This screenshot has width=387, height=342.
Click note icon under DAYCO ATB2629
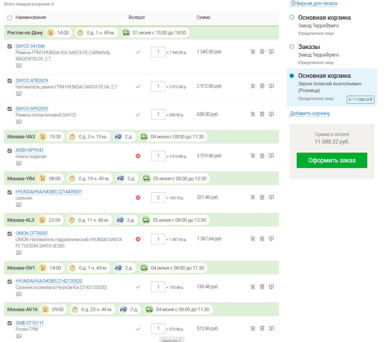click(x=19, y=94)
